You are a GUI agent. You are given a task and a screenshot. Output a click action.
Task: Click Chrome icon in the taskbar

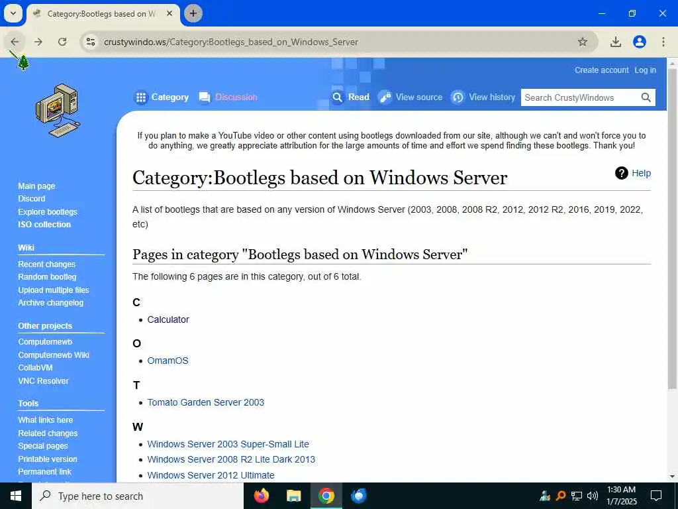tap(326, 496)
